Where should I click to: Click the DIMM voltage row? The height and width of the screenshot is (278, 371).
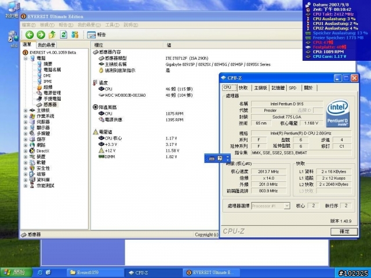tap(138, 157)
